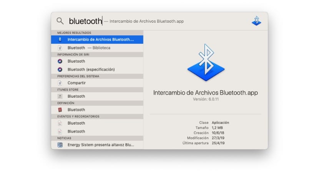Screen dimensions: 319x173
Task: Click the music note icon under iTunes Store
Action: 60,96
